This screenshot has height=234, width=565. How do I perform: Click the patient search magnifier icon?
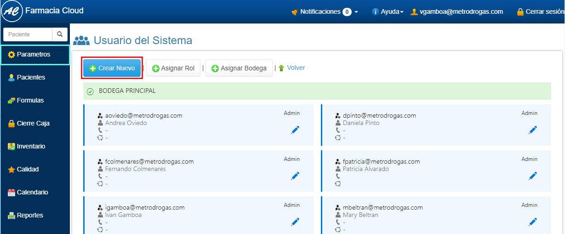[x=60, y=34]
